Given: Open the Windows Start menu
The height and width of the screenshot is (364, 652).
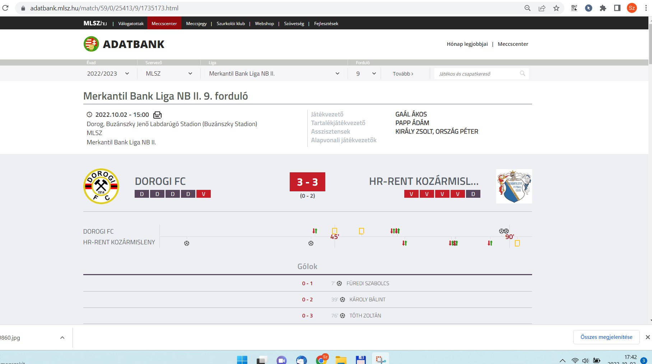Looking at the screenshot, I should (x=242, y=360).
